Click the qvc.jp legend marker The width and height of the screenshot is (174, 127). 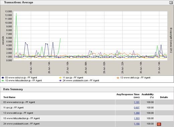pos(60,78)
